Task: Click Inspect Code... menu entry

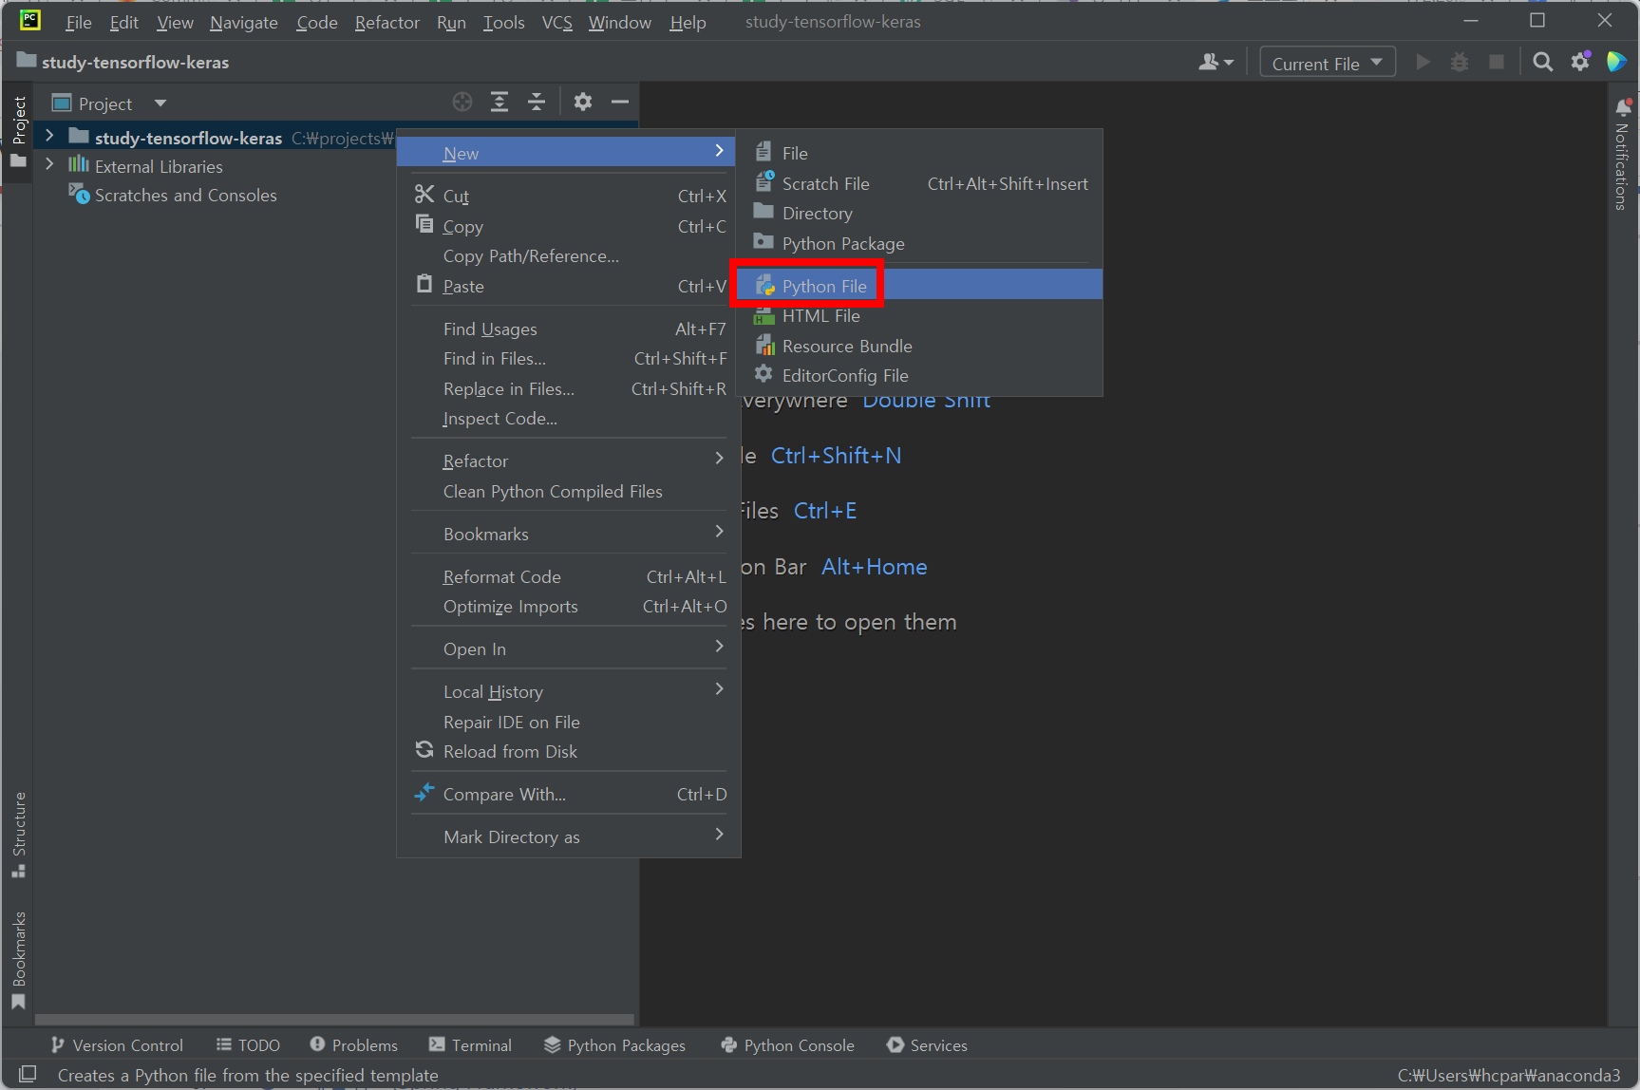Action: 569,418
